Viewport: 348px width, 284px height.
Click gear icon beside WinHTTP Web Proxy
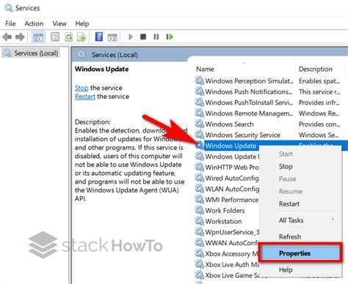click(x=200, y=167)
